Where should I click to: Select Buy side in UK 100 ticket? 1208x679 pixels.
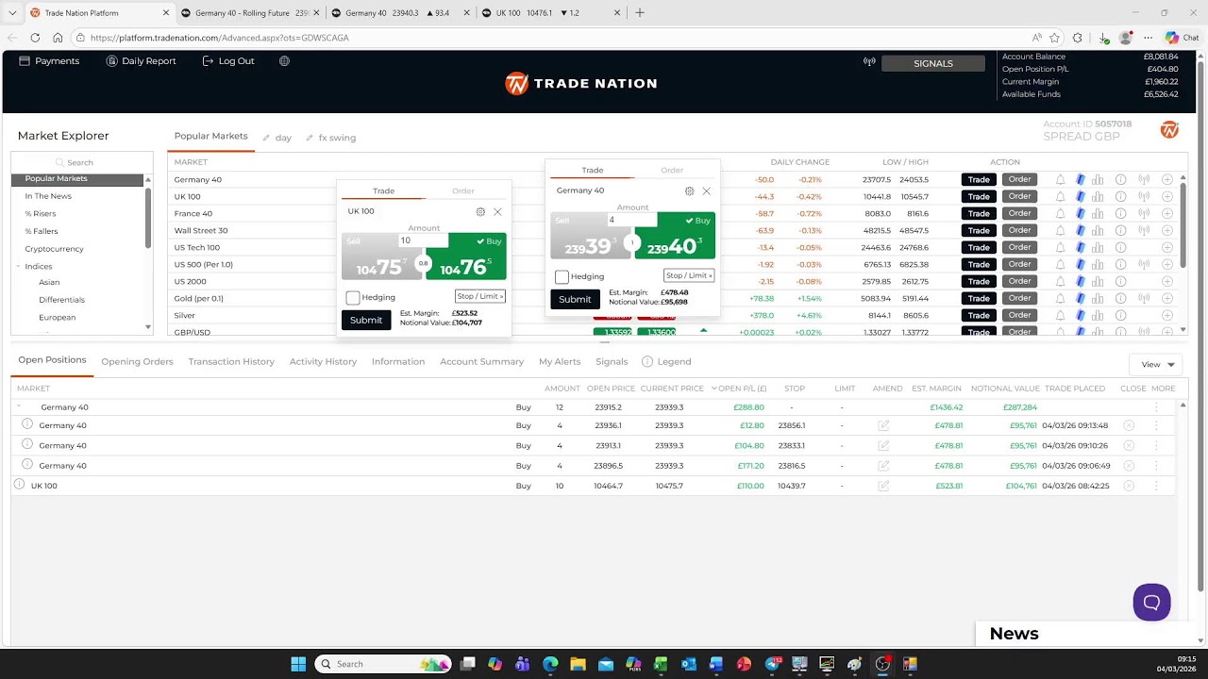466,257
